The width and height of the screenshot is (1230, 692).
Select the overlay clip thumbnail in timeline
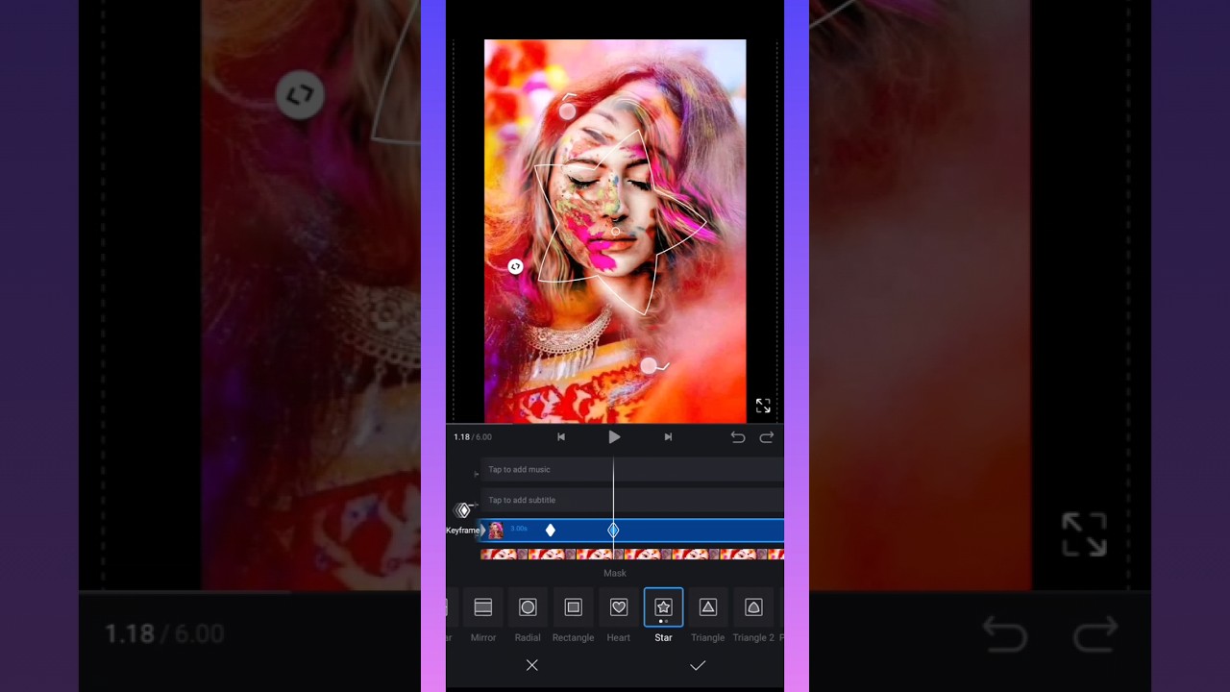(x=496, y=531)
